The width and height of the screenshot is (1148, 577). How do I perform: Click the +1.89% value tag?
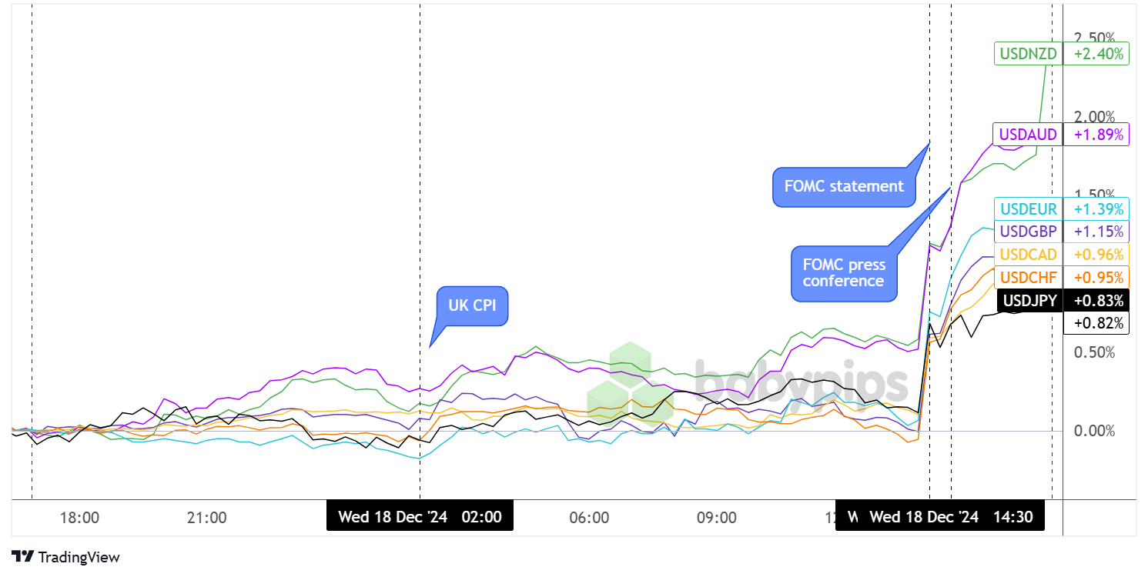[x=1098, y=135]
